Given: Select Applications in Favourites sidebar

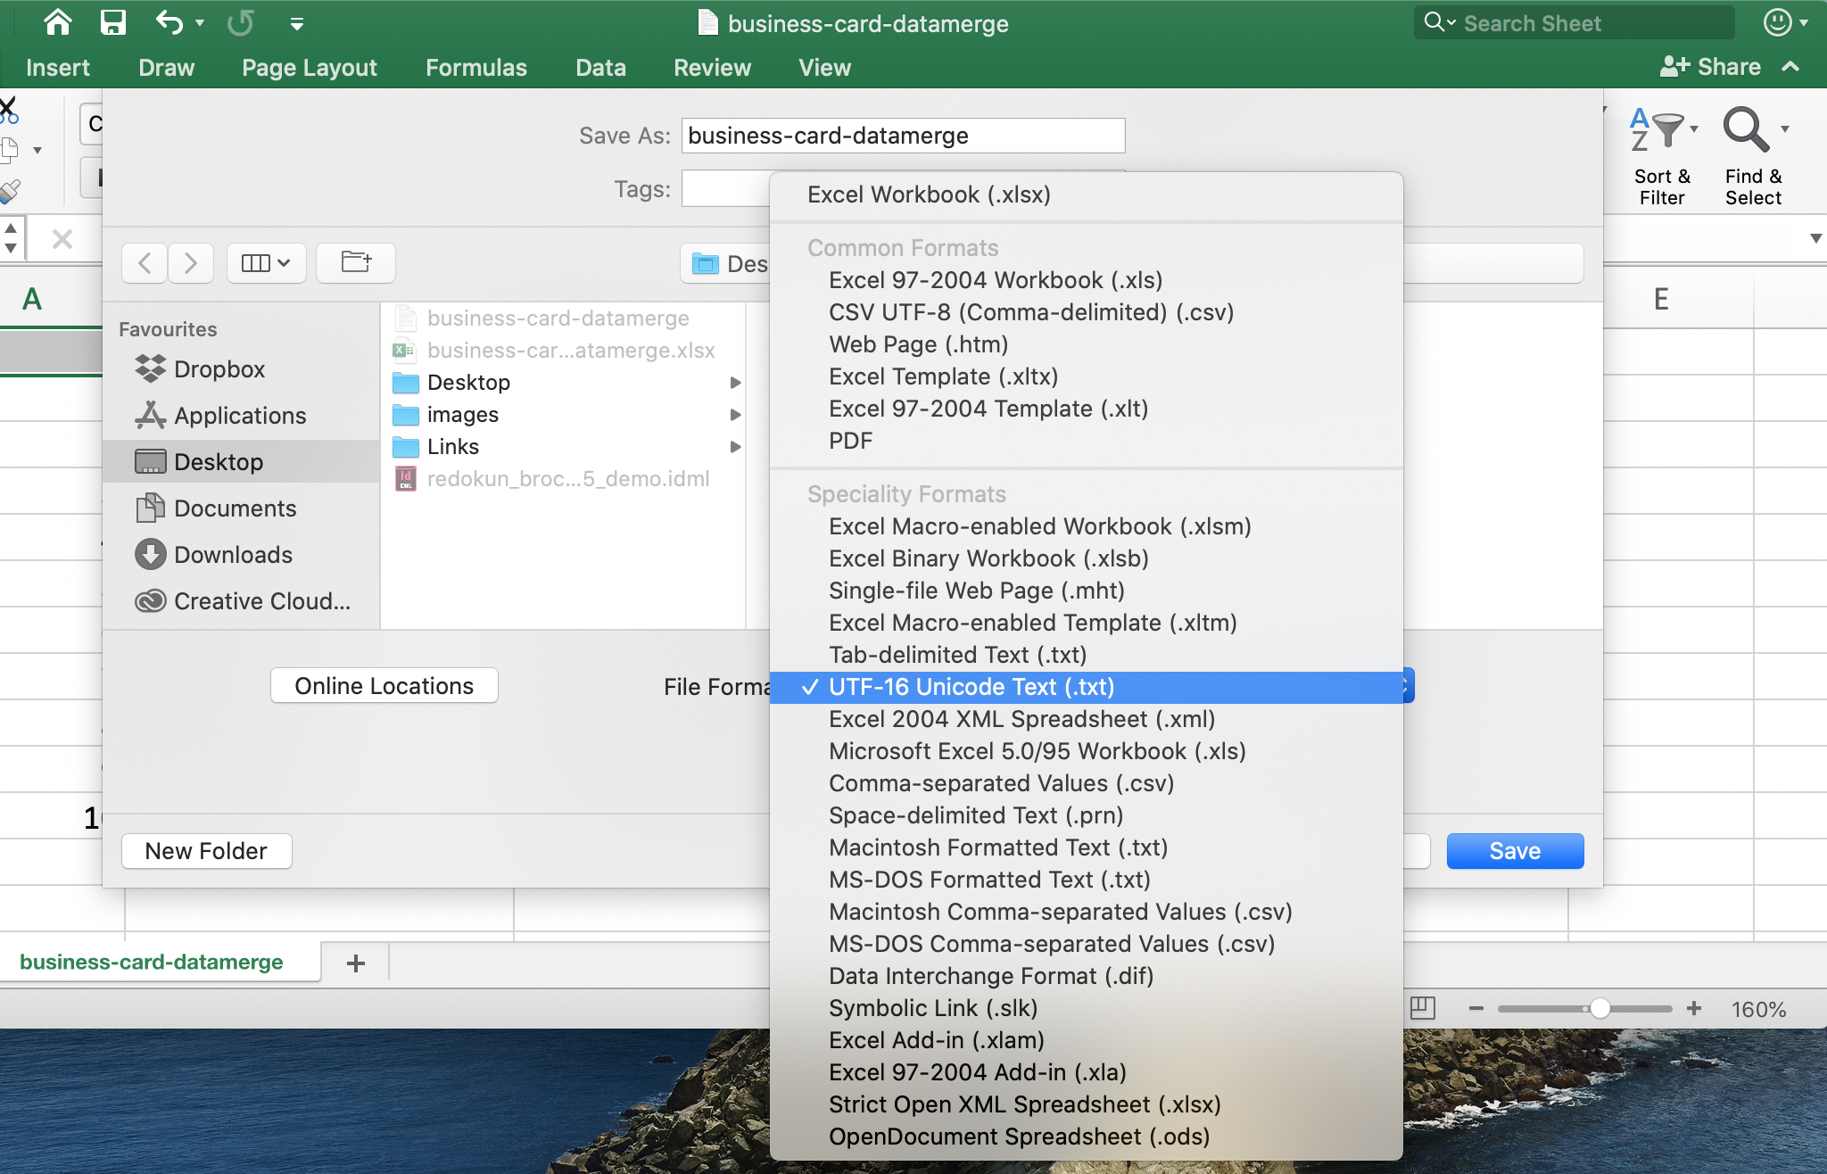Looking at the screenshot, I should (240, 416).
